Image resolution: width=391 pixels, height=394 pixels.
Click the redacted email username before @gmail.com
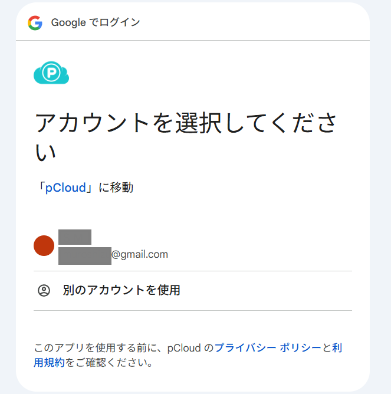click(x=84, y=255)
